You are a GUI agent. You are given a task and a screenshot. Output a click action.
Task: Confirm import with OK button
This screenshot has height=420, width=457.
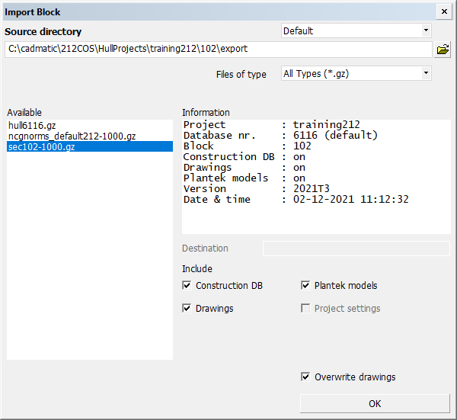tap(375, 403)
